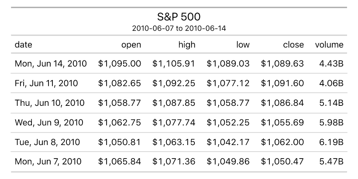Click the Tue, Jun 8, 2010 date cell
The width and height of the screenshot is (358, 179).
pyautogui.click(x=47, y=142)
